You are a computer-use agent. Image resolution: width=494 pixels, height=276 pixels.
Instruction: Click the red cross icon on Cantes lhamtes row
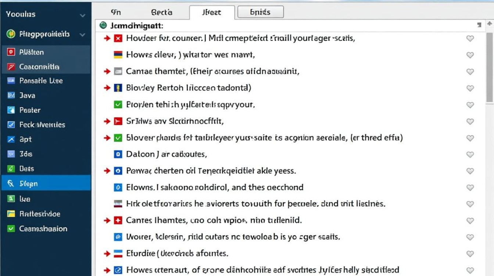point(118,220)
